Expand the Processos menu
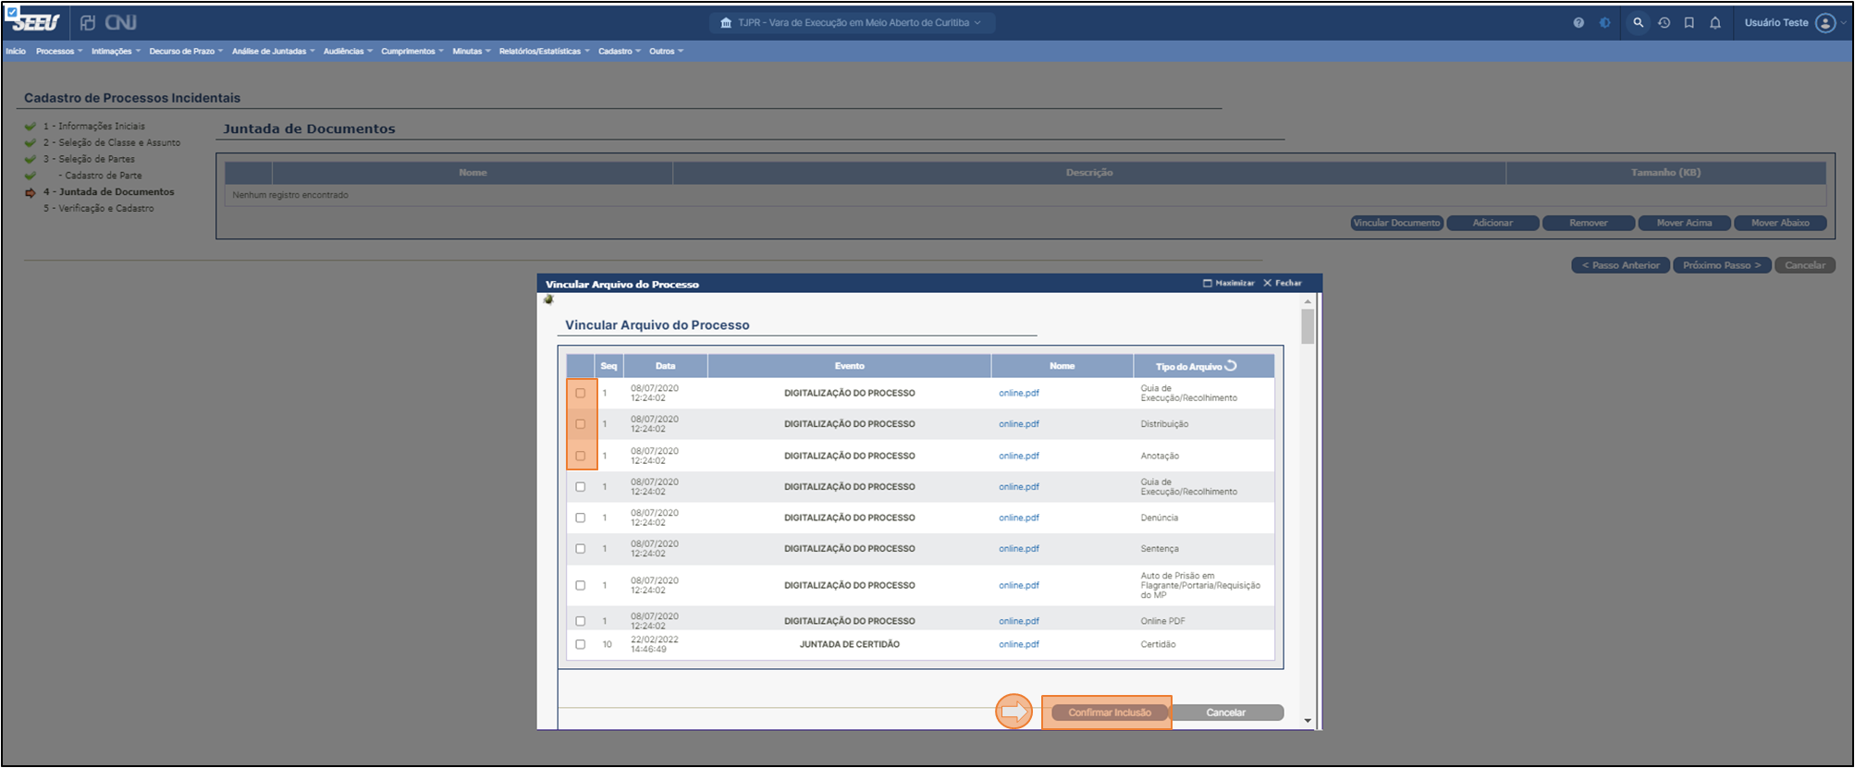The height and width of the screenshot is (768, 1855). coord(59,52)
